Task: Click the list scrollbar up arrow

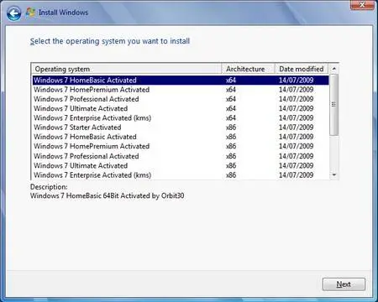Action: tap(333, 69)
